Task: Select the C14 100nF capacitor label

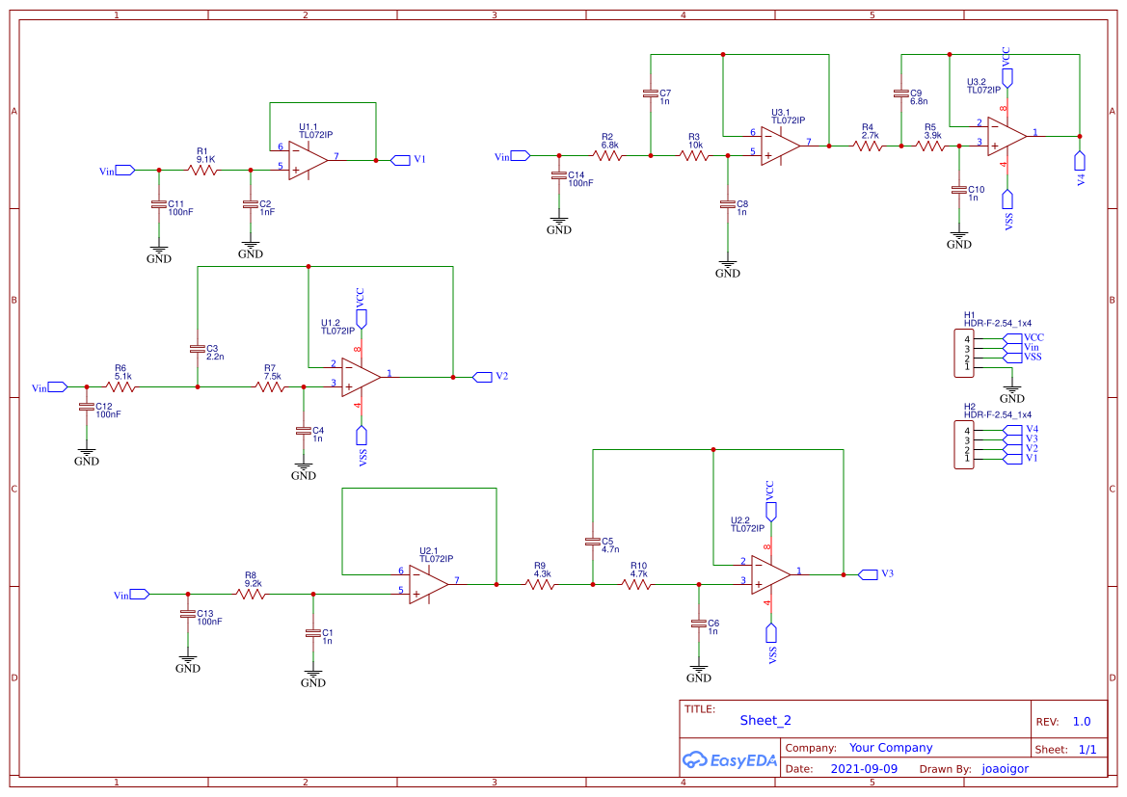Action: pyautogui.click(x=580, y=179)
